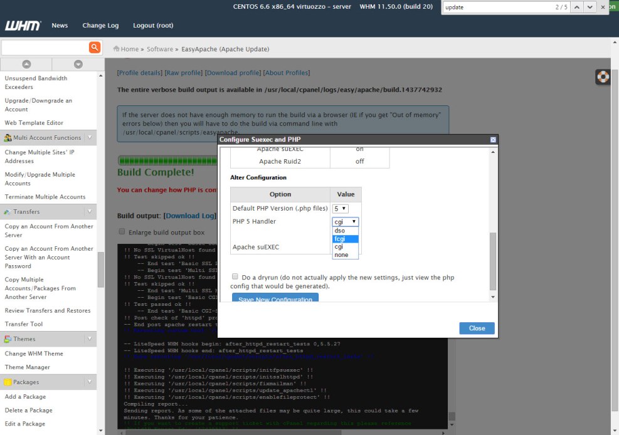Image resolution: width=619 pixels, height=435 pixels.
Task: Click the blue Close button
Action: [x=477, y=328]
